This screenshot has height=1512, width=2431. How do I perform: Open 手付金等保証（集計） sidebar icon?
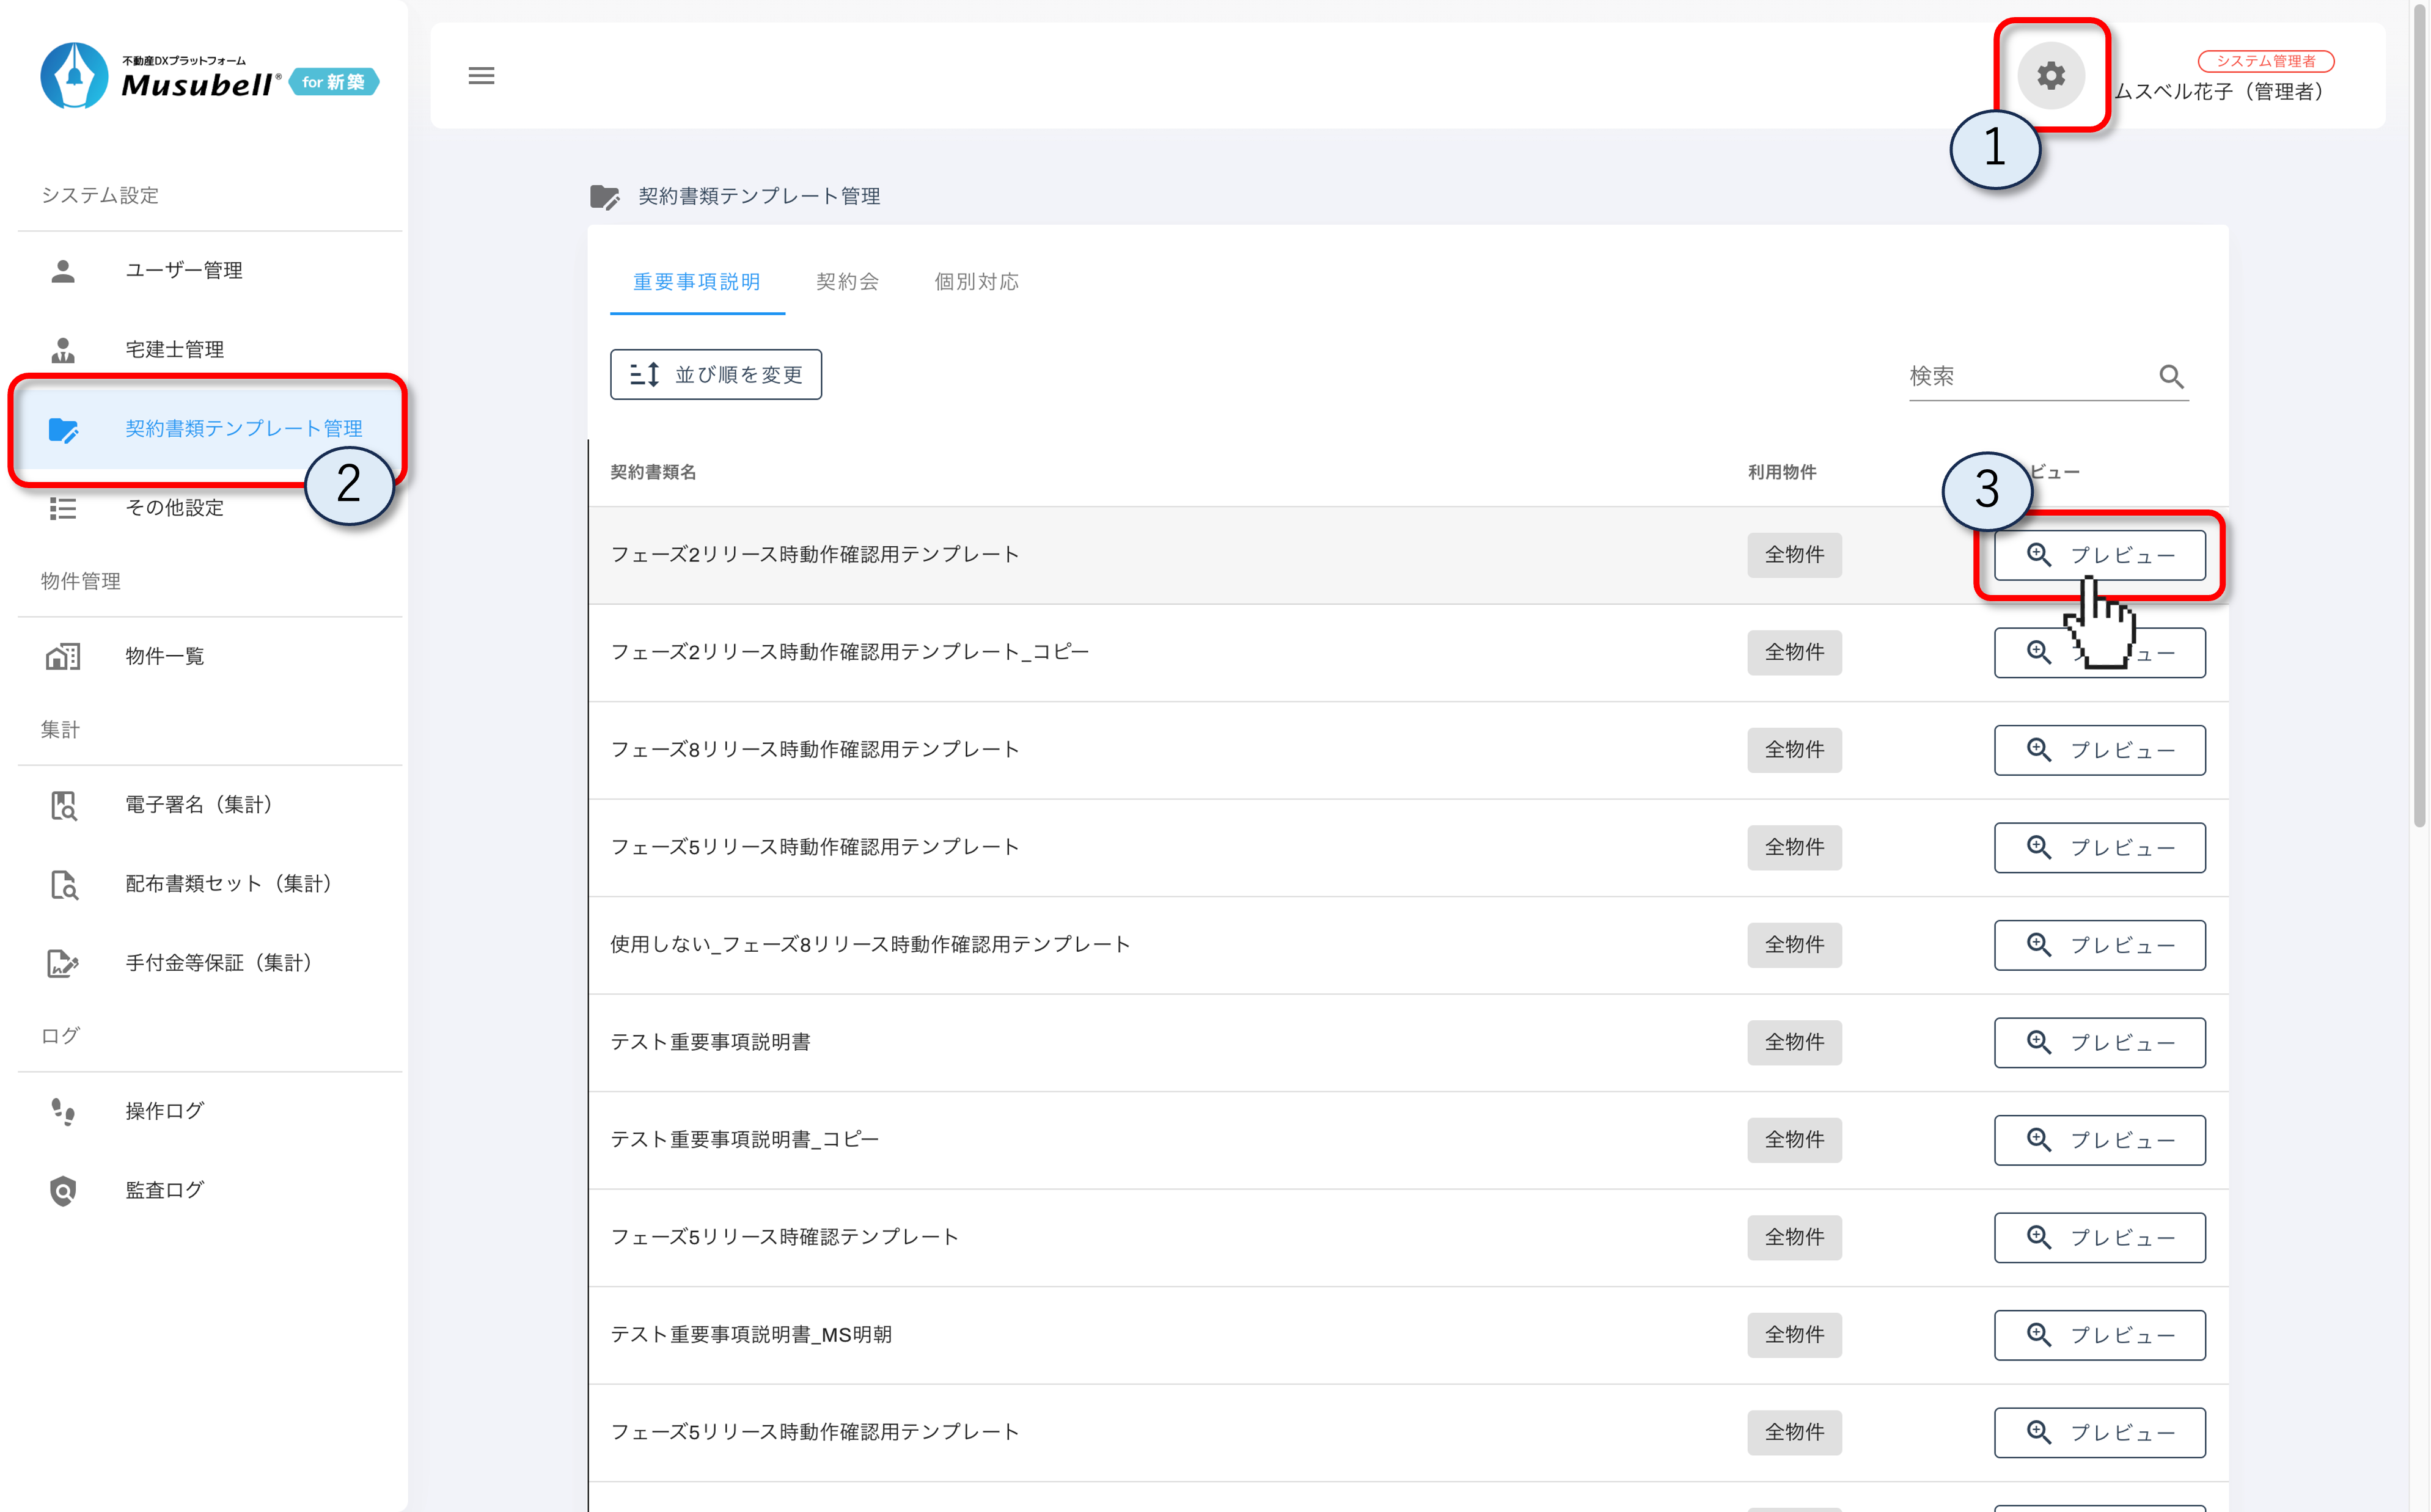pyautogui.click(x=63, y=963)
